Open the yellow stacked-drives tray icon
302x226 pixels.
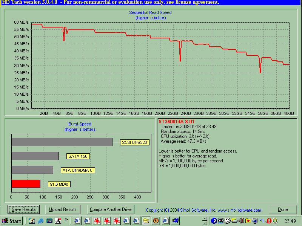[234, 221]
